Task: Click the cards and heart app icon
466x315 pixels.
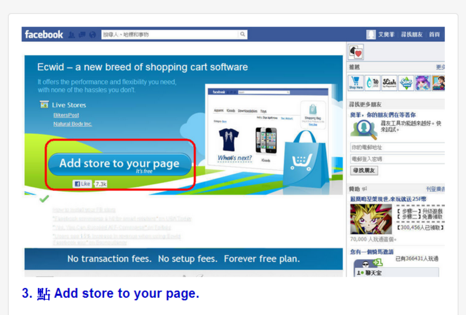Action: (x=356, y=52)
